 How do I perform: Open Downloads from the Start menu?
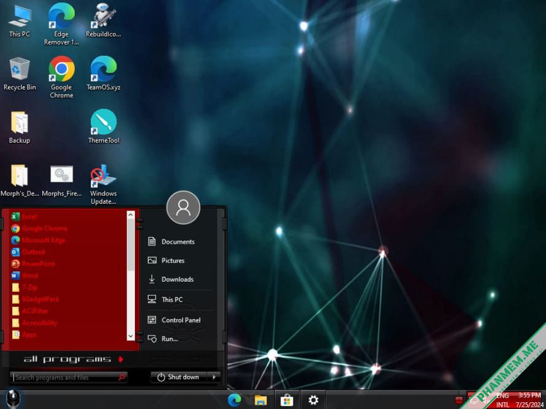(171, 279)
